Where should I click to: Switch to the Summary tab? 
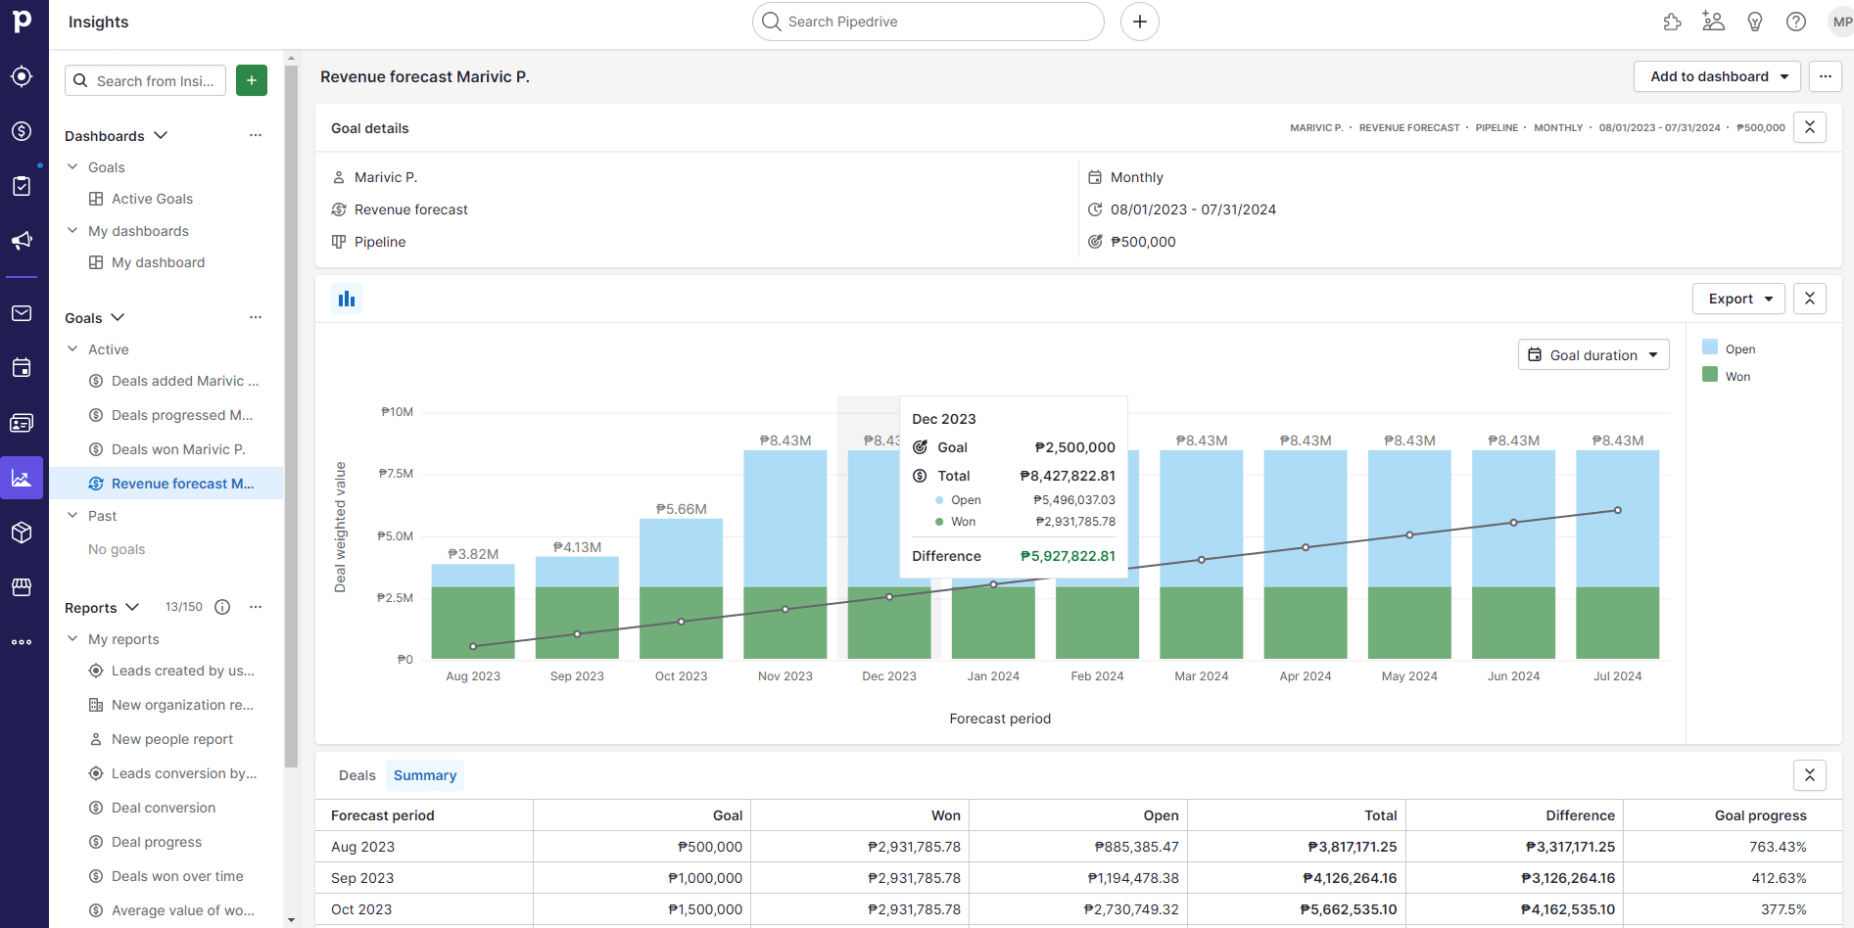[x=425, y=775]
